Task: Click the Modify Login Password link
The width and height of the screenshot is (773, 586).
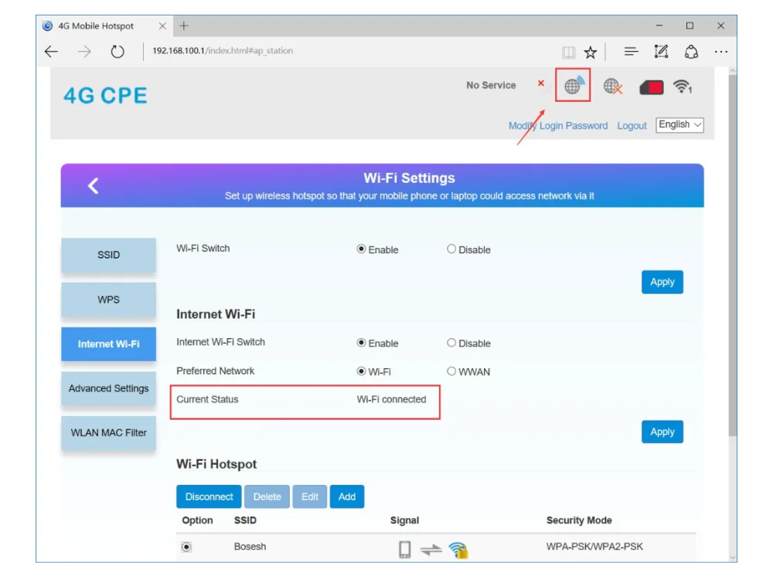Action: point(558,126)
